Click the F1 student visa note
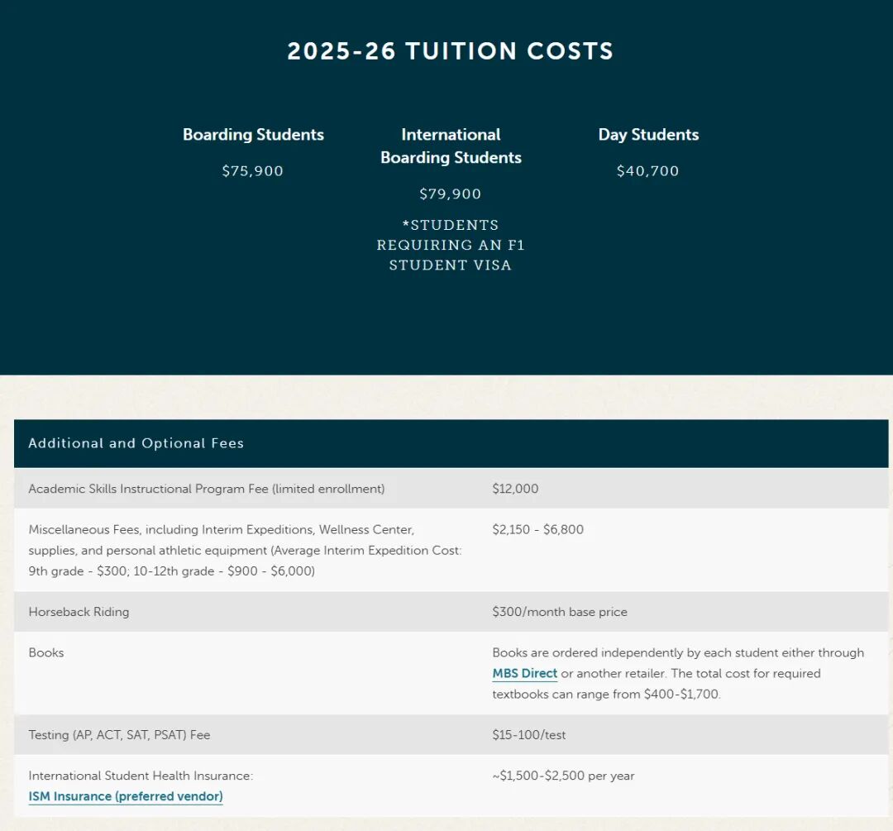The image size is (893, 831). click(451, 245)
